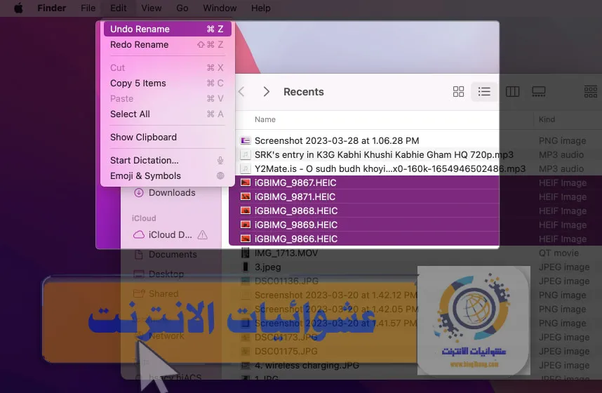Sort by the Kind column header

point(547,119)
